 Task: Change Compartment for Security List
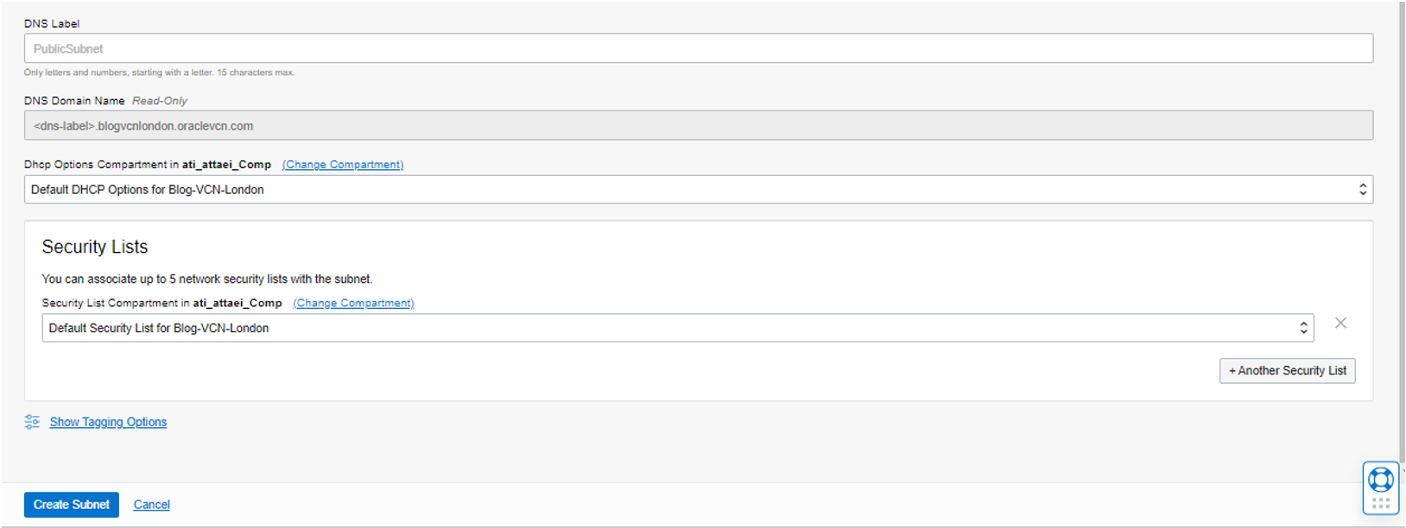point(353,303)
